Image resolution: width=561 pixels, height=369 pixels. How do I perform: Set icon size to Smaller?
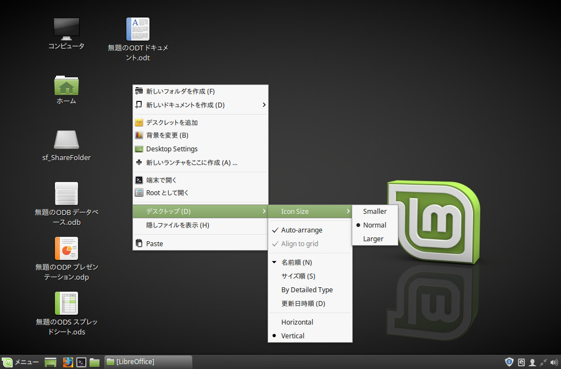pyautogui.click(x=375, y=212)
